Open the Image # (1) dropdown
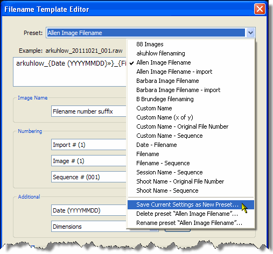 click(89, 161)
